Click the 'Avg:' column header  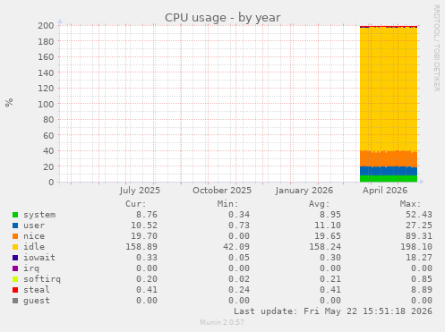point(319,204)
